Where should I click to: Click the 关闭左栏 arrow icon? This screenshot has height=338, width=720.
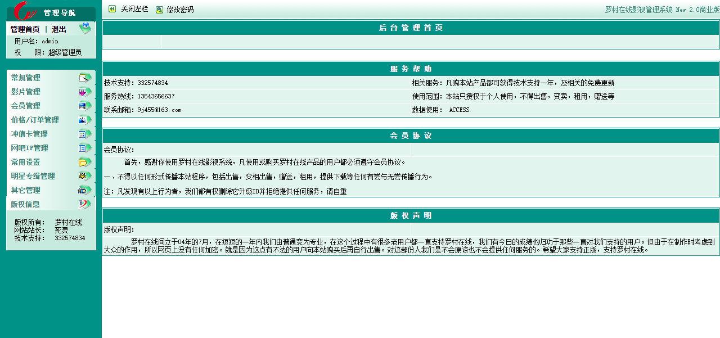(112, 9)
